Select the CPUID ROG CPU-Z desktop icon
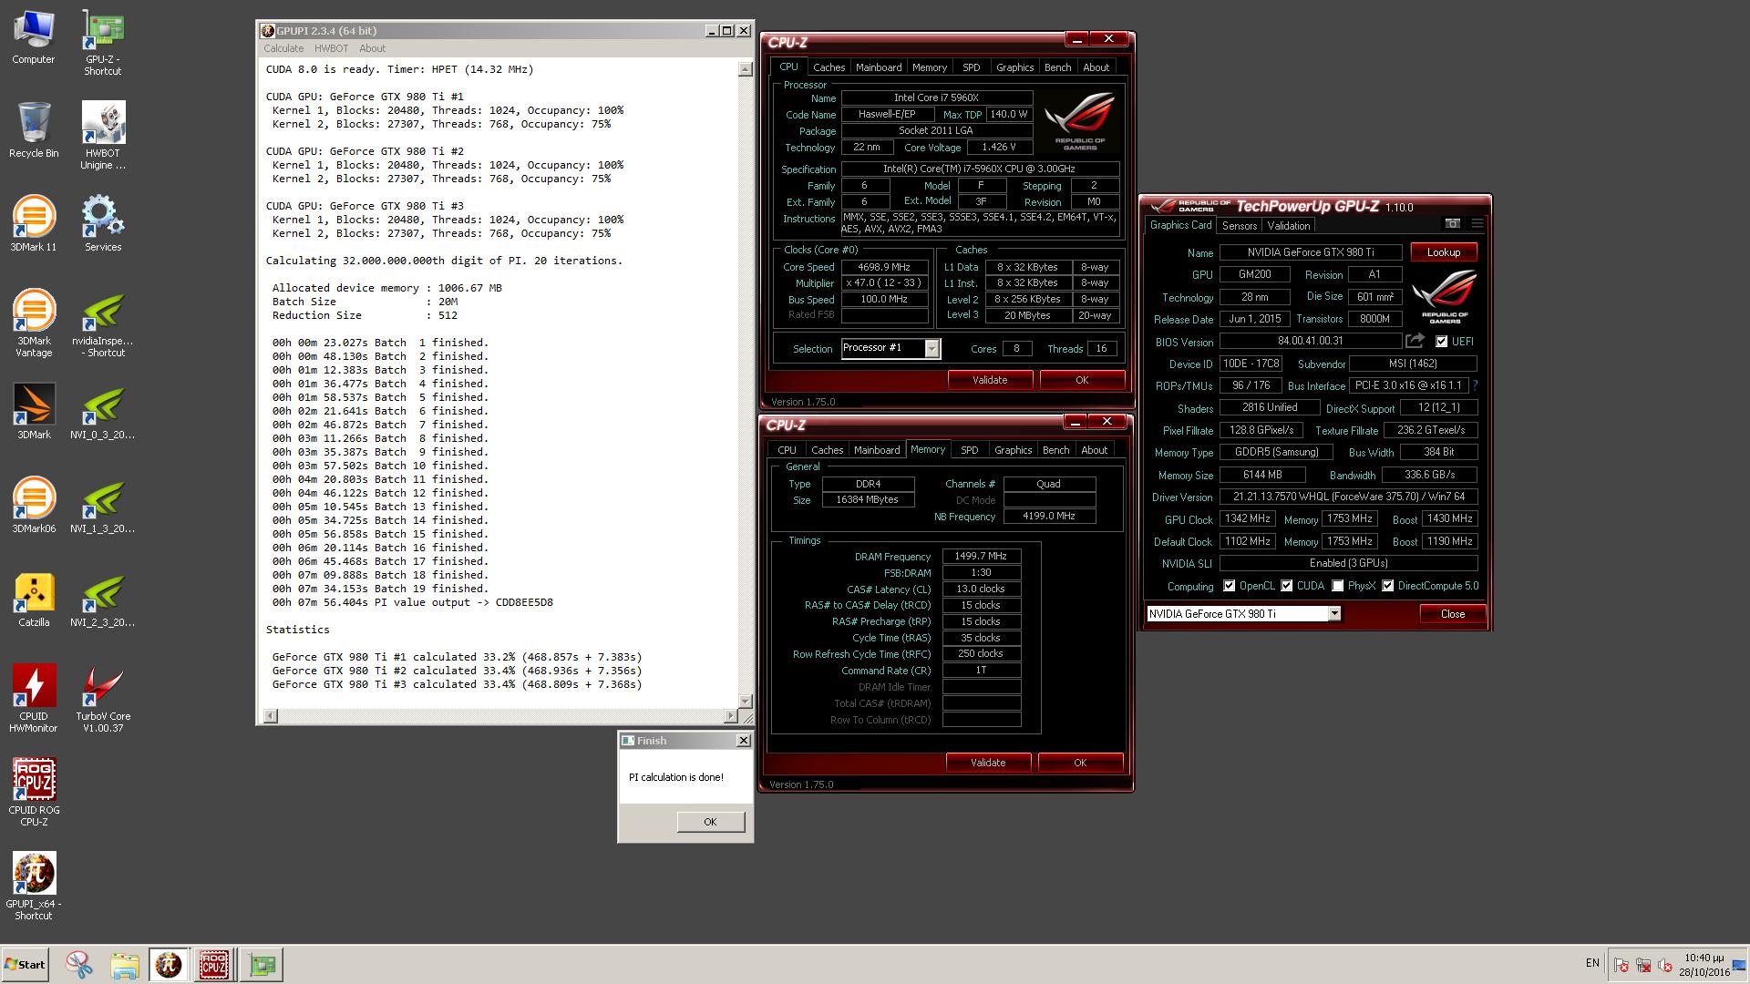This screenshot has height=984, width=1750. pos(34,793)
